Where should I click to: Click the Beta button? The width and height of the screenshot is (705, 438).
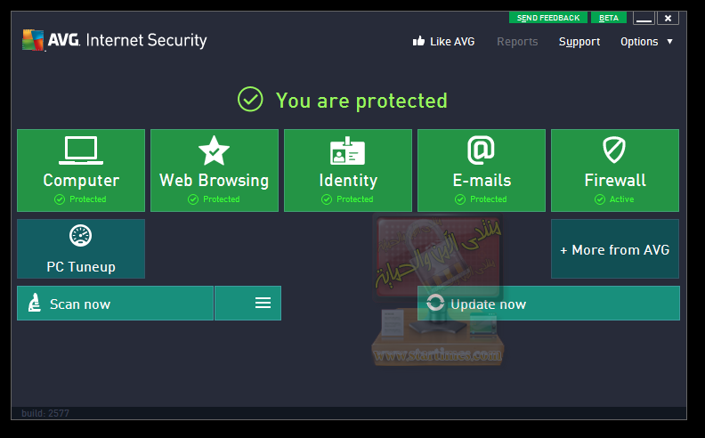point(609,18)
